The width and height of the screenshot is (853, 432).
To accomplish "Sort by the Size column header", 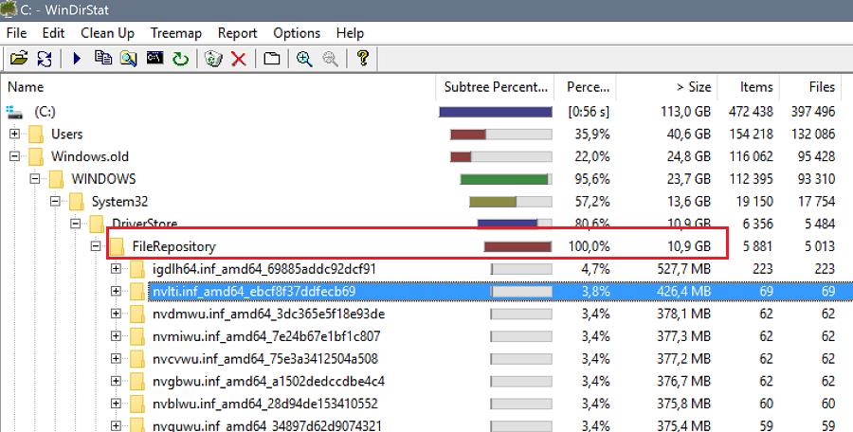I will point(692,87).
